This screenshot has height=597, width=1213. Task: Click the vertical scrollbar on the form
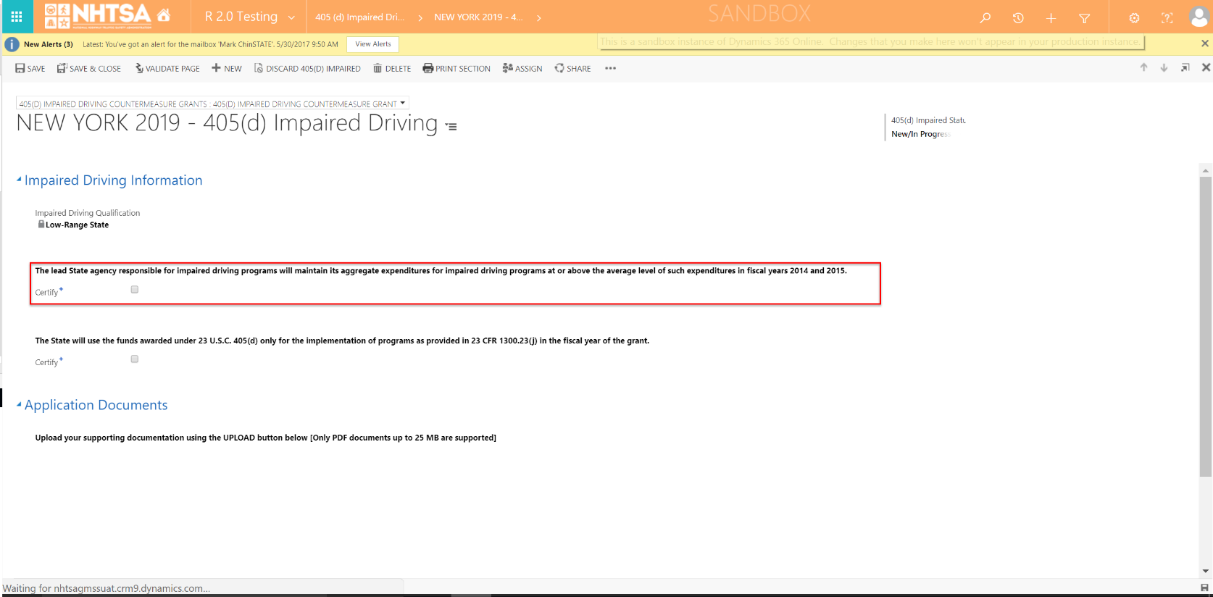coord(1205,326)
